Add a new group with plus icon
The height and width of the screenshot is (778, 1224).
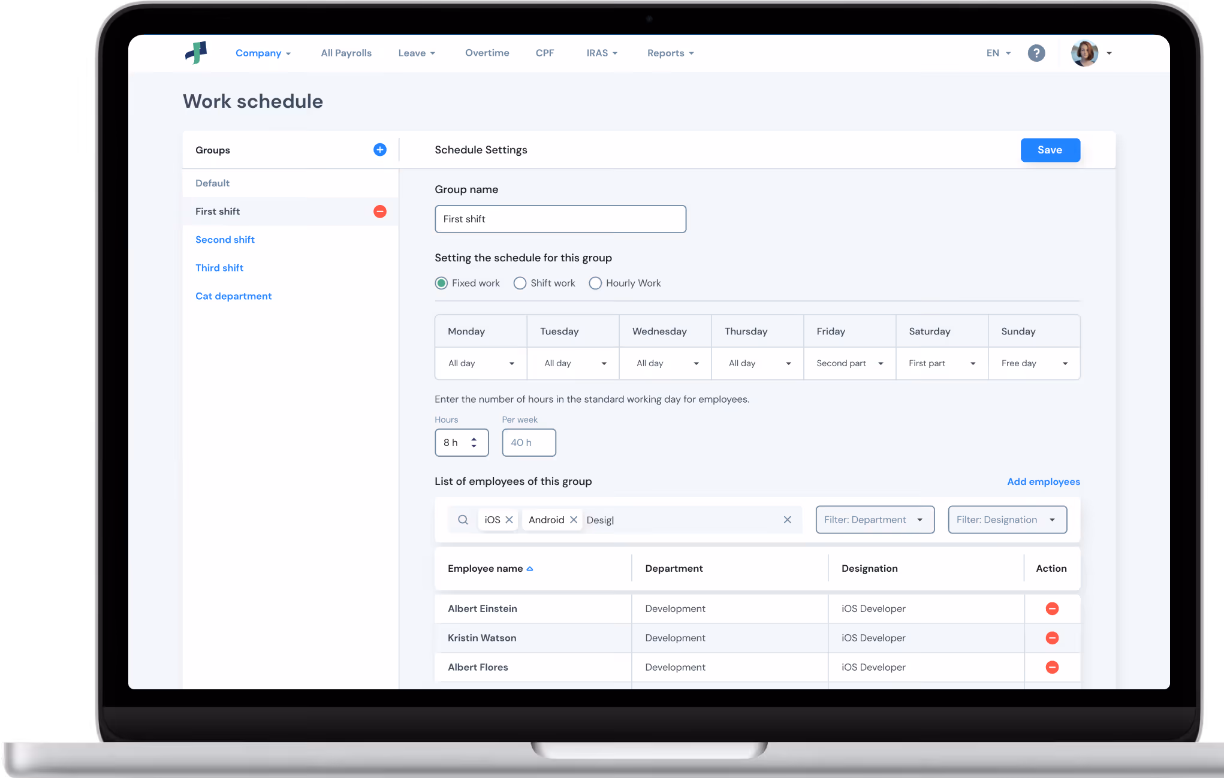[x=380, y=150]
